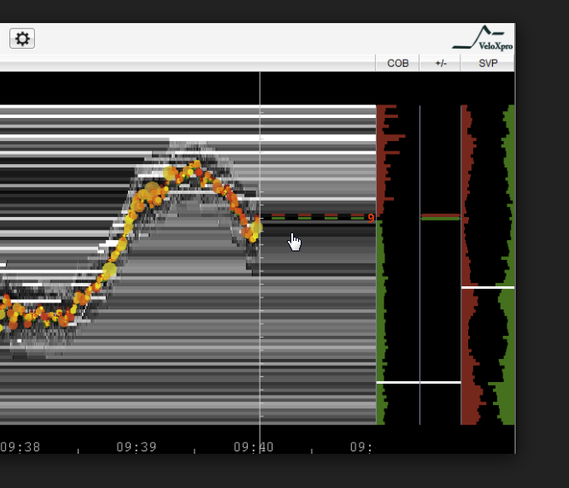Viewport: 569px width, 488px height.
Task: Click the VeloXpro logo
Action: (x=482, y=38)
